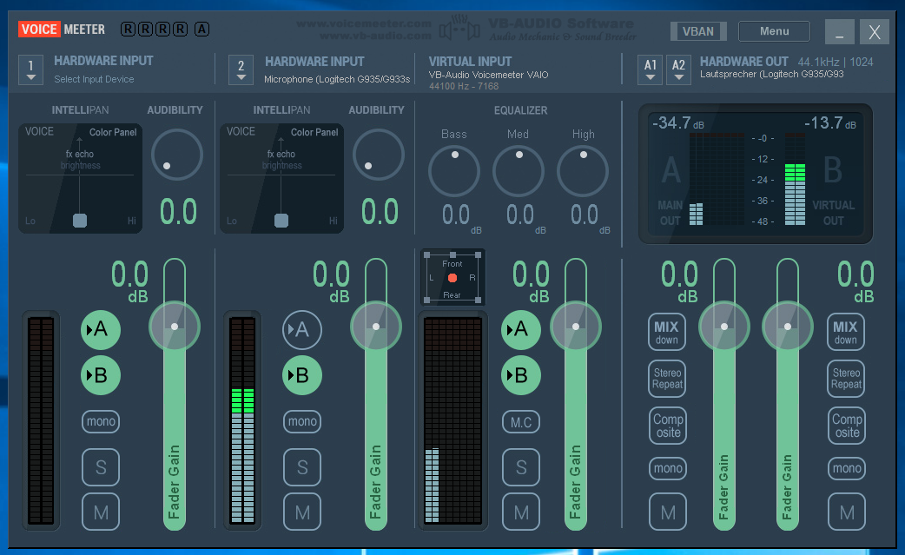Open the Menu button
Image resolution: width=905 pixels, height=555 pixels.
tap(774, 31)
